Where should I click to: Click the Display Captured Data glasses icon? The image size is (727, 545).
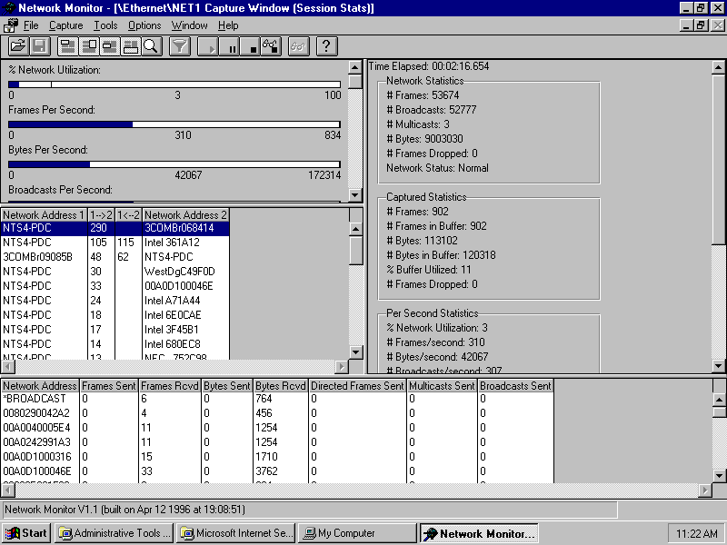pyautogui.click(x=299, y=46)
